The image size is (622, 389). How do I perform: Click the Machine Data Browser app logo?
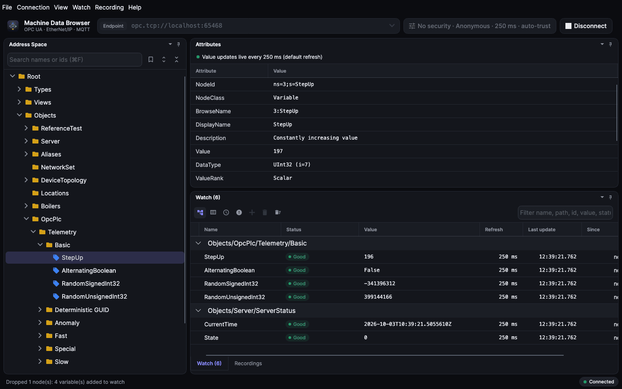click(13, 26)
